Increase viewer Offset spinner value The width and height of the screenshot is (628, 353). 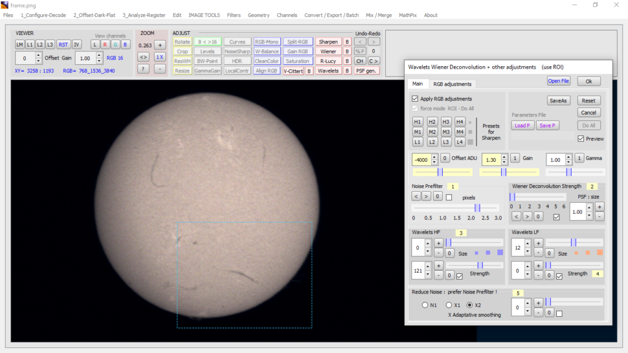tap(39, 55)
